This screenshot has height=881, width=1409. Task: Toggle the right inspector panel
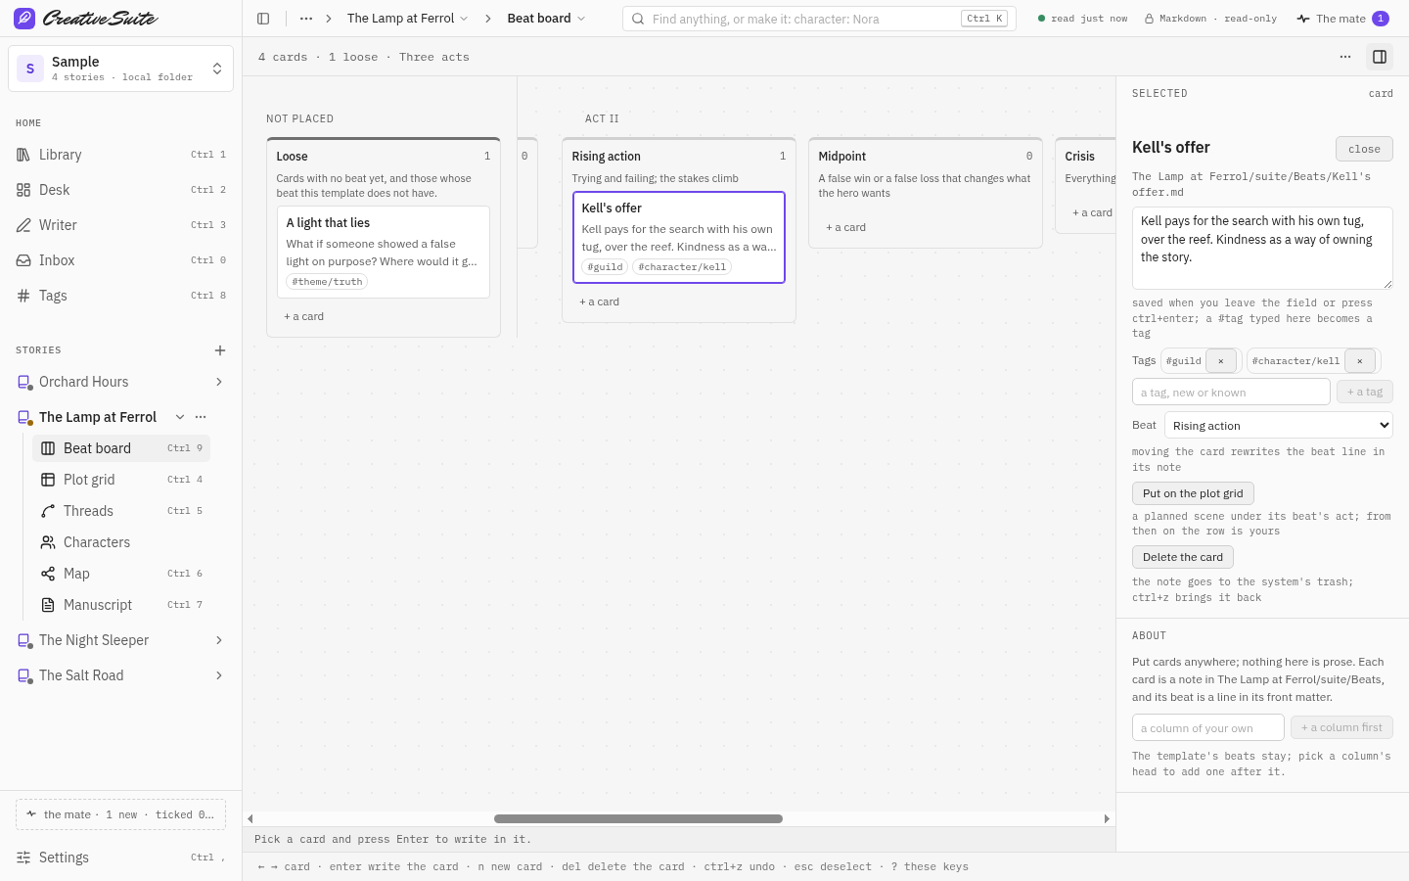[1380, 57]
